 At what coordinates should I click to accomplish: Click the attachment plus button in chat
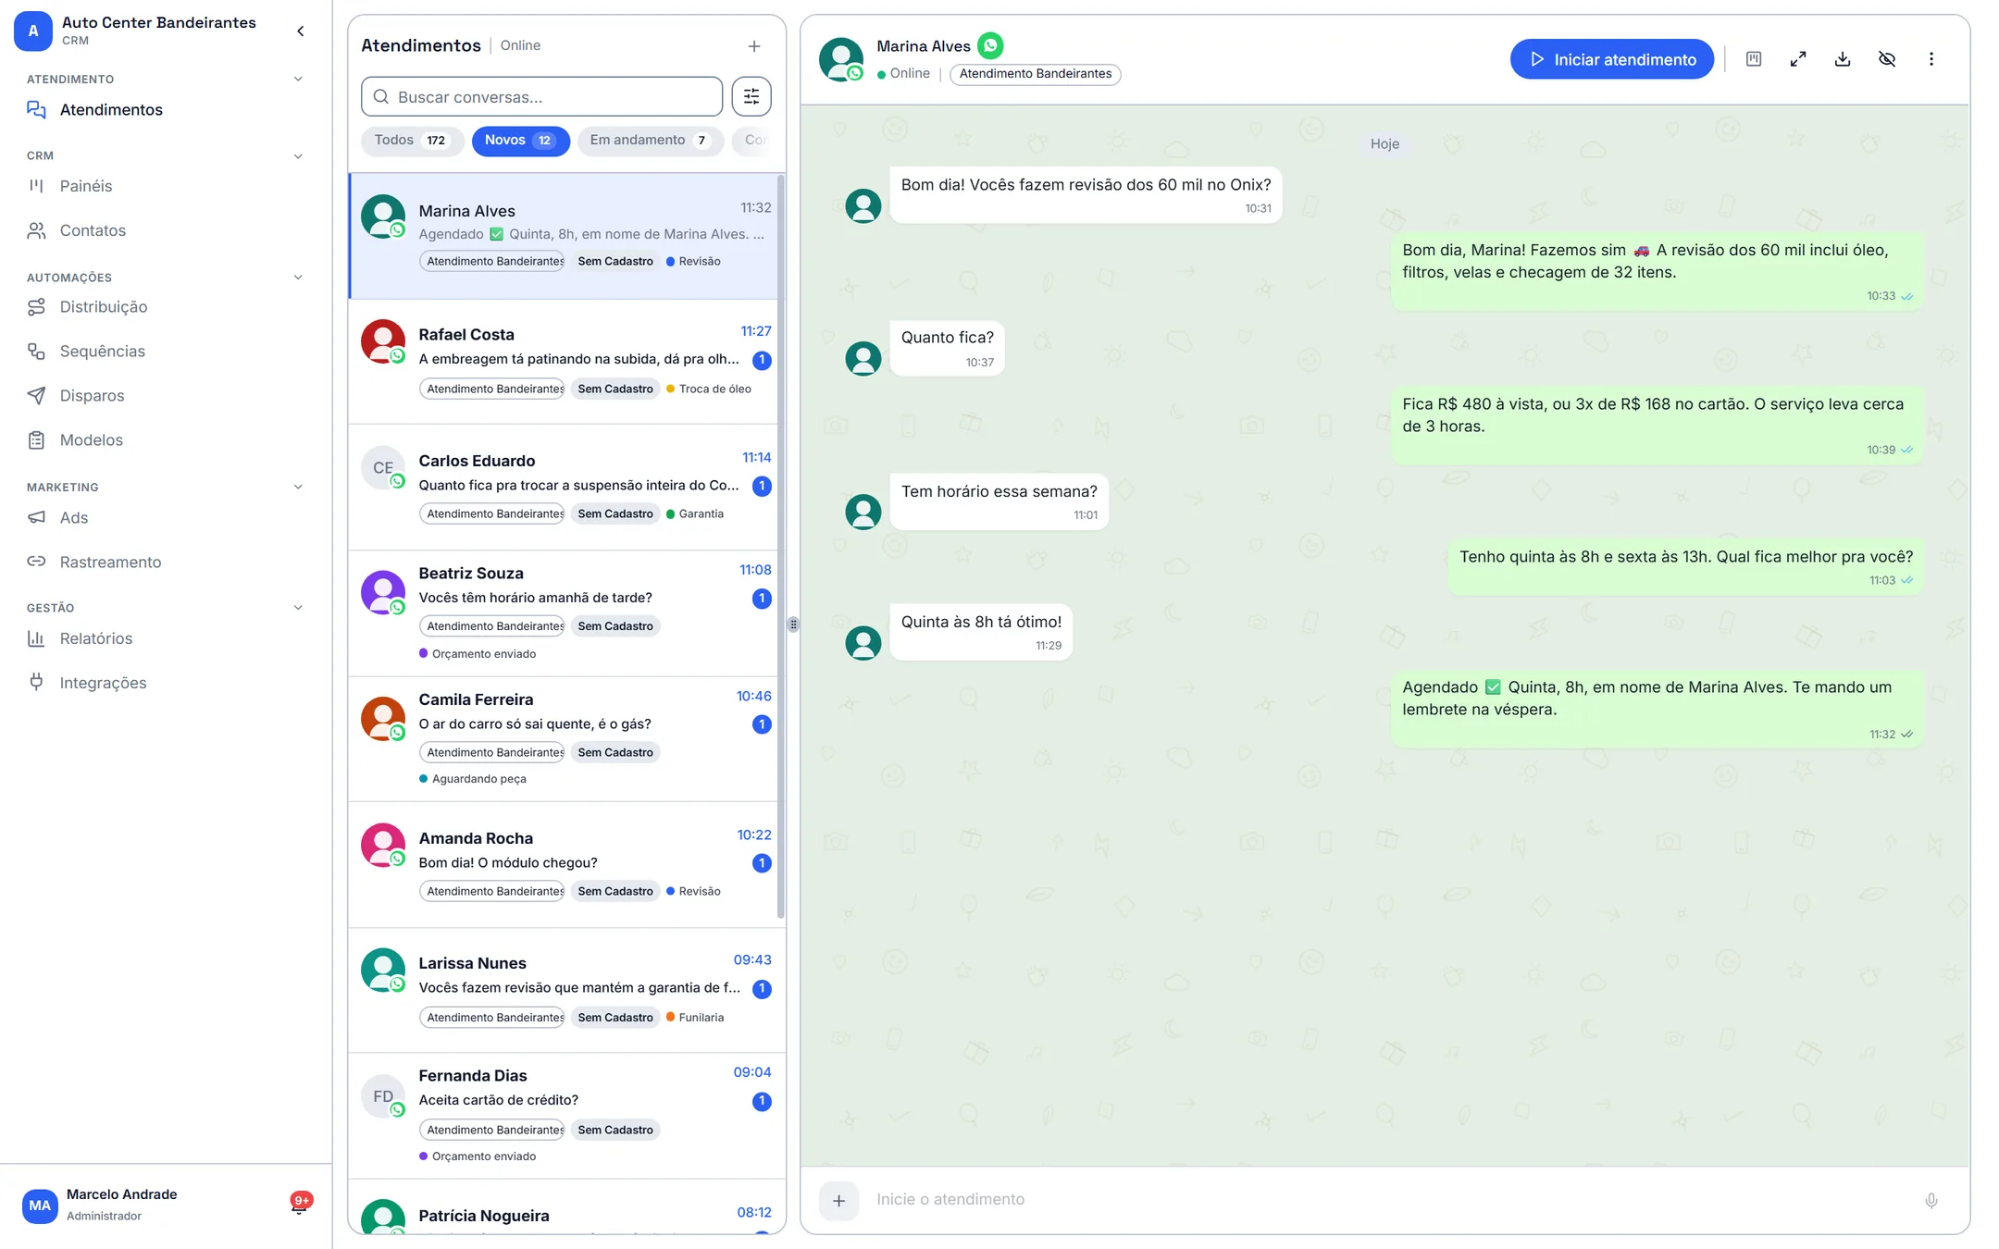[838, 1200]
